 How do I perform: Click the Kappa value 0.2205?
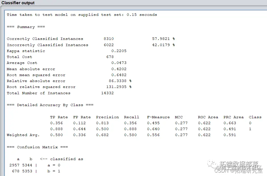[x=119, y=51]
